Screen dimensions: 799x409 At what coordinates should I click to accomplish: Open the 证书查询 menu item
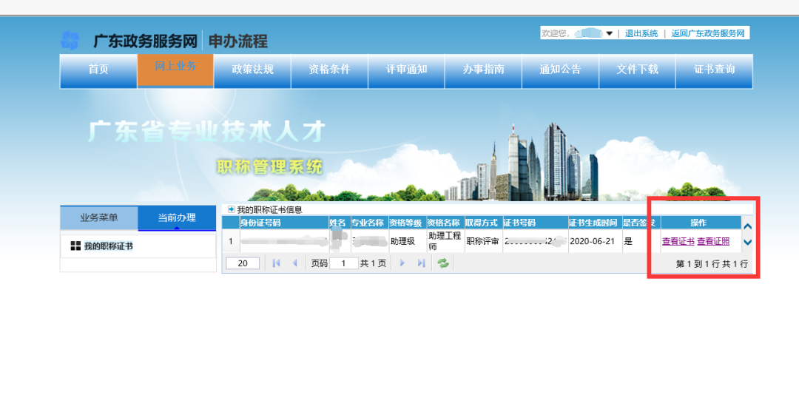tap(714, 70)
